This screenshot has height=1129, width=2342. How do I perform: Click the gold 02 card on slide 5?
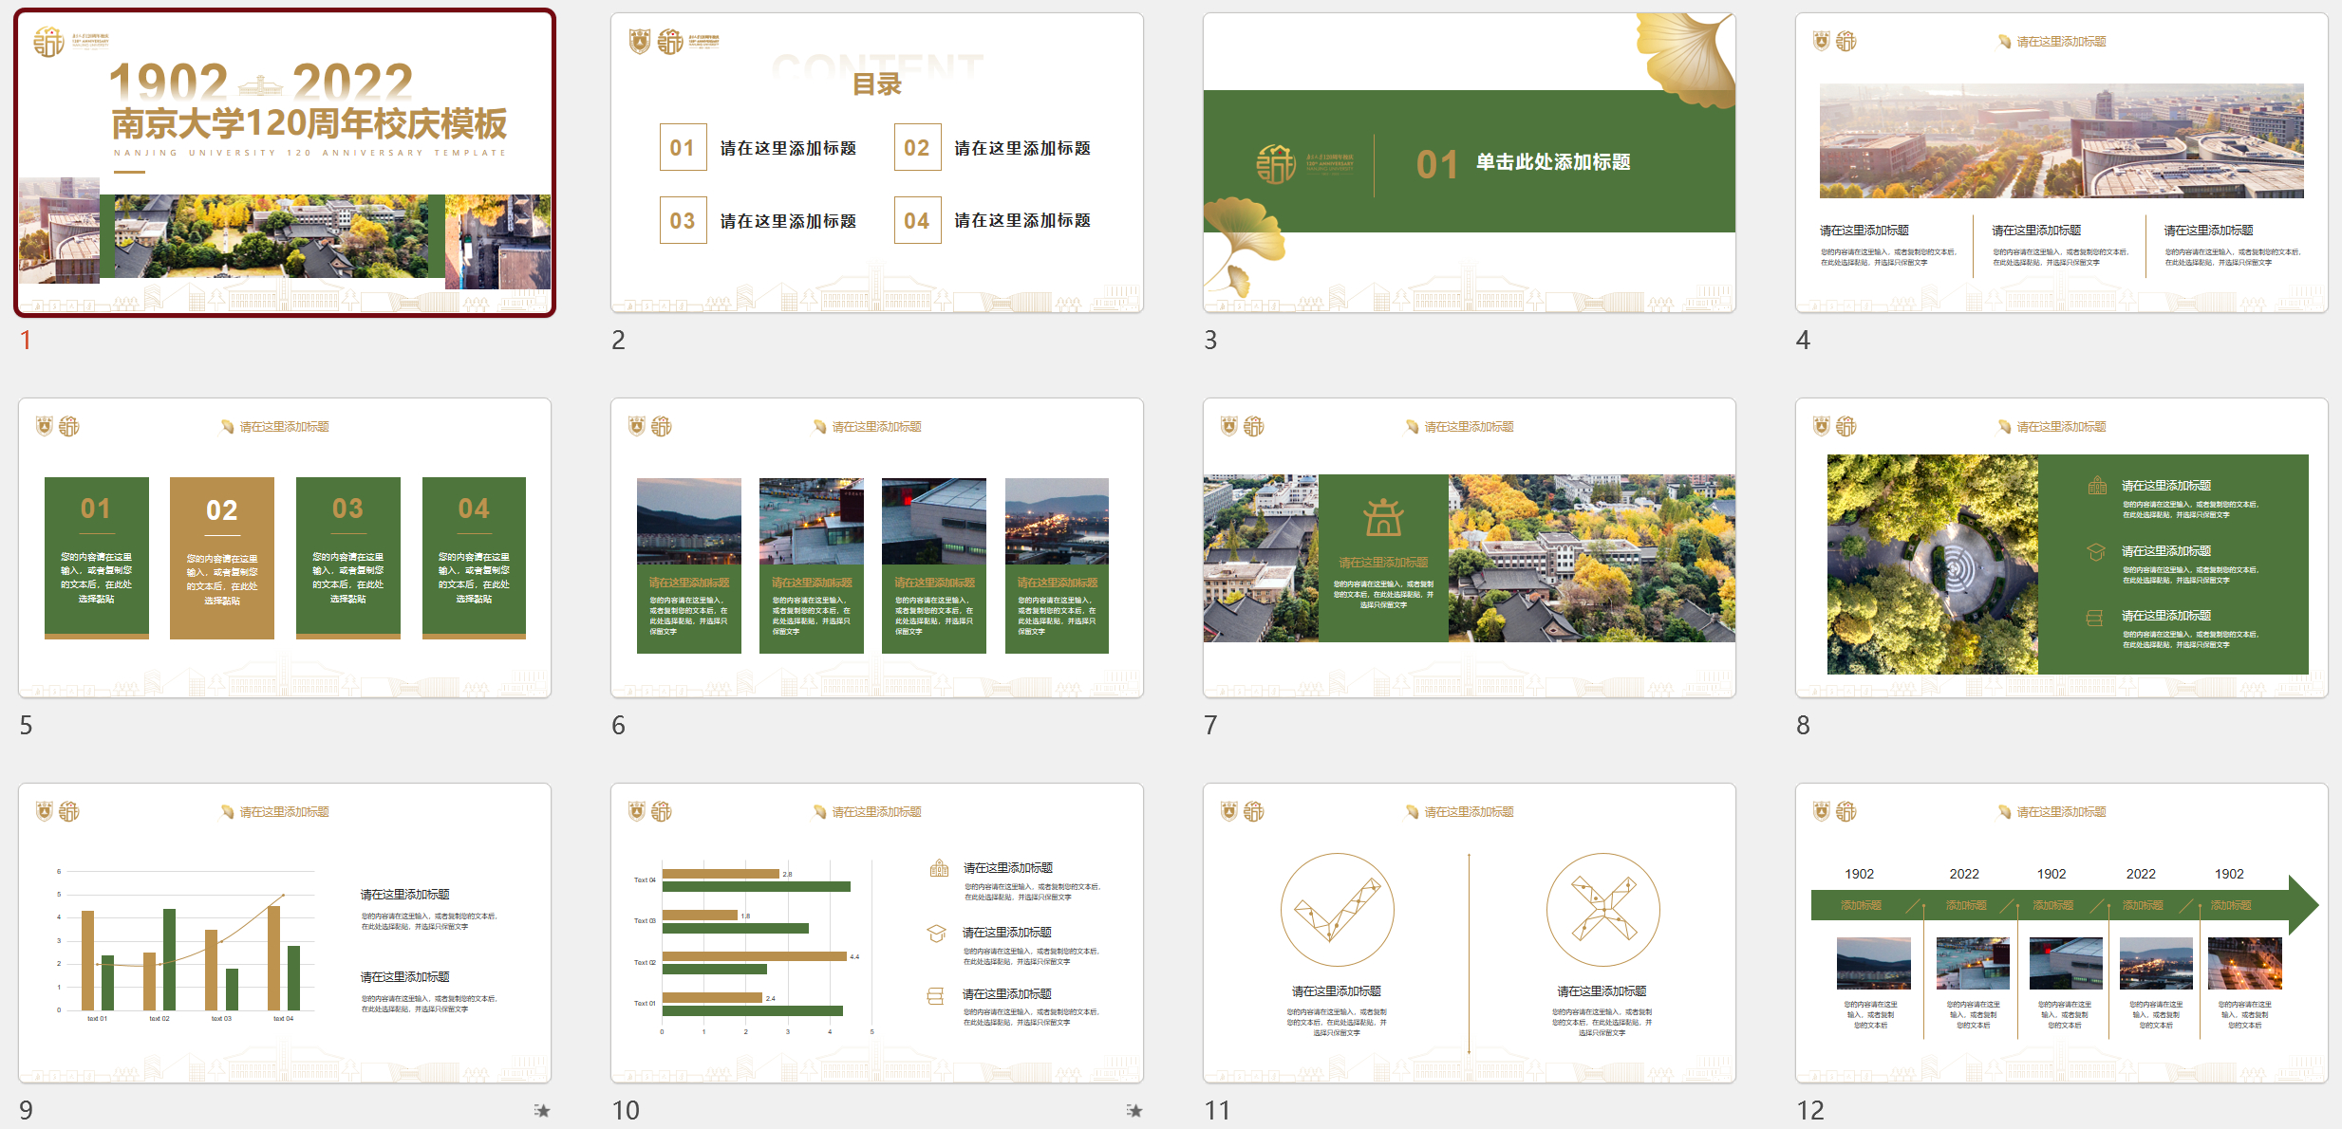click(x=222, y=558)
